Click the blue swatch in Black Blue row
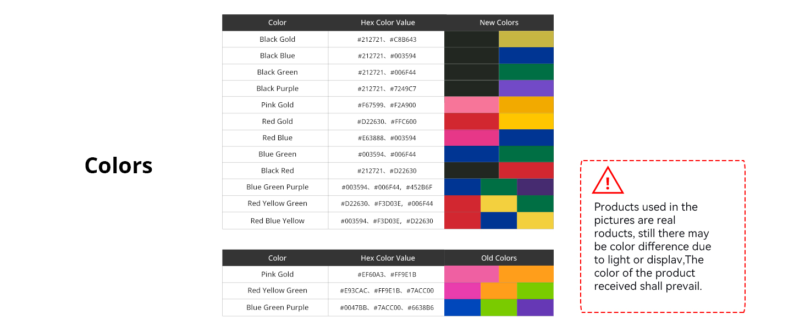Viewport: 805px width, 330px height. tap(526, 56)
